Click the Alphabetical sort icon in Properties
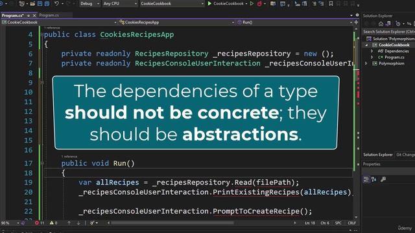415x233 pixels. click(x=373, y=179)
